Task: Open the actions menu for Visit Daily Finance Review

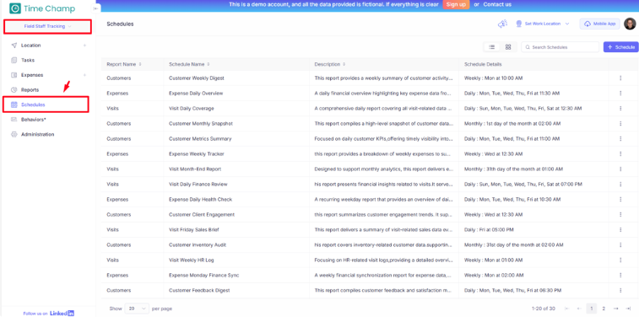Action: 620,185
